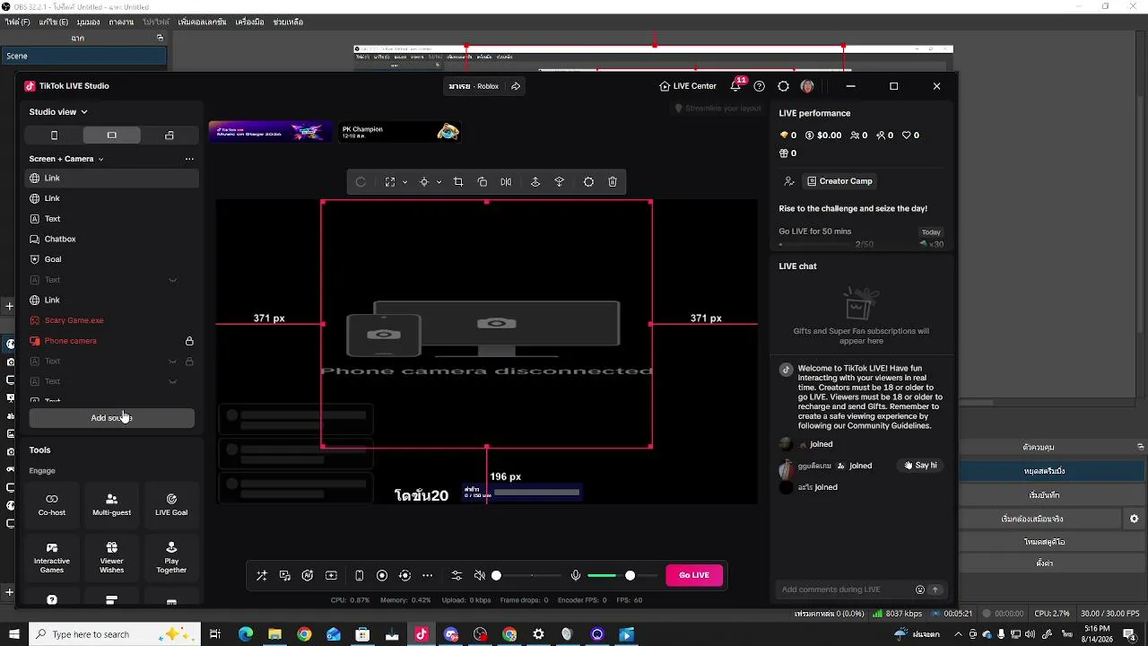This screenshot has width=1148, height=646.
Task: Open the TikTok app icon in the taskbar
Action: click(422, 634)
